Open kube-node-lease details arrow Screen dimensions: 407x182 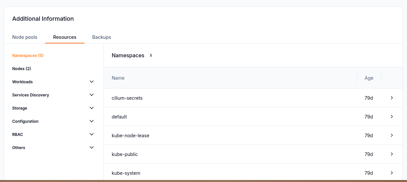pyautogui.click(x=392, y=135)
